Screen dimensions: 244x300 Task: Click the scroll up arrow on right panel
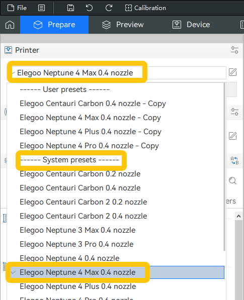[238, 216]
